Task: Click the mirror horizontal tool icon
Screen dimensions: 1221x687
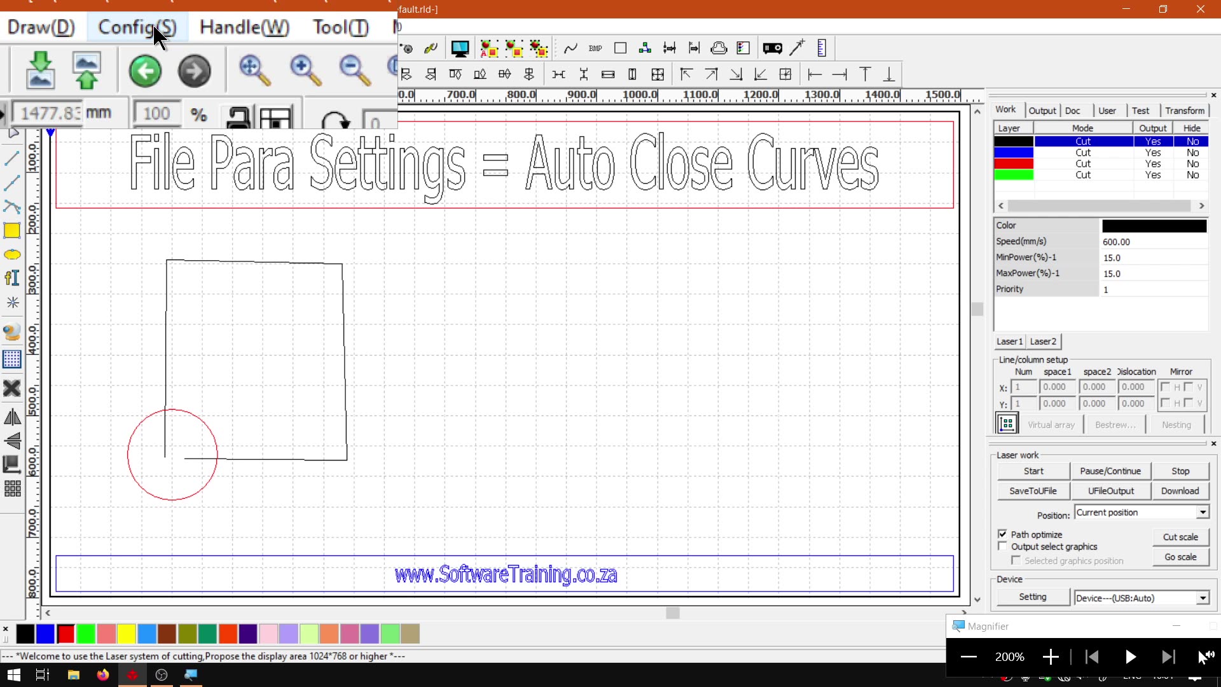Action: [12, 417]
